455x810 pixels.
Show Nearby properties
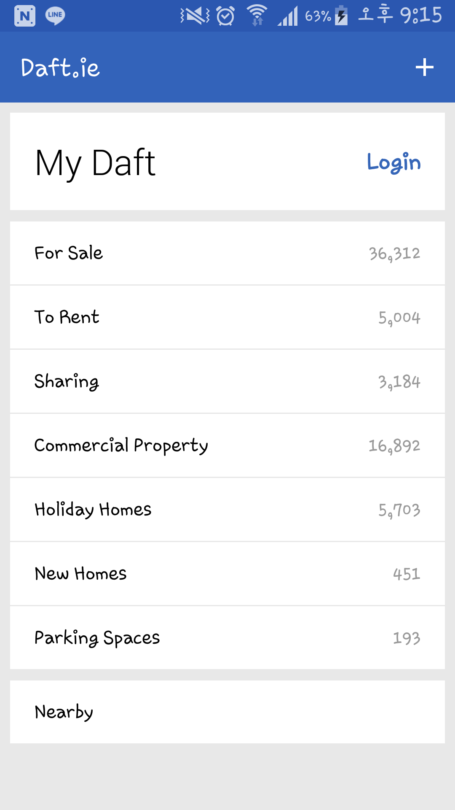pos(227,712)
